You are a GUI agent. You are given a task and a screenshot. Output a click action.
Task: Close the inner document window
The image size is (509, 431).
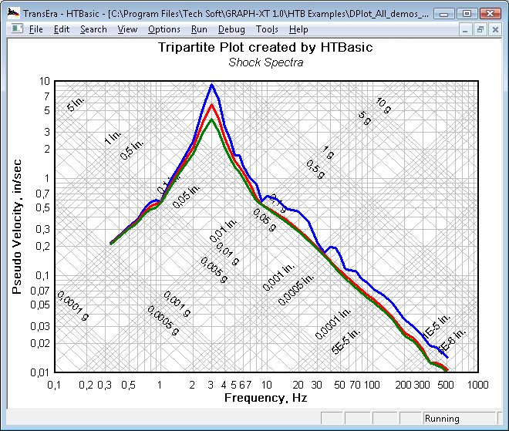tap(495, 30)
